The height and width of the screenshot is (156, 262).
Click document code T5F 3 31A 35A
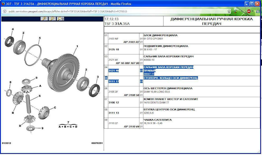coord(117,24)
